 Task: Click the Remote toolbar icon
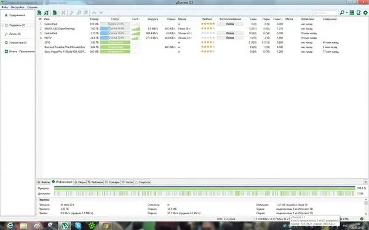(x=359, y=13)
